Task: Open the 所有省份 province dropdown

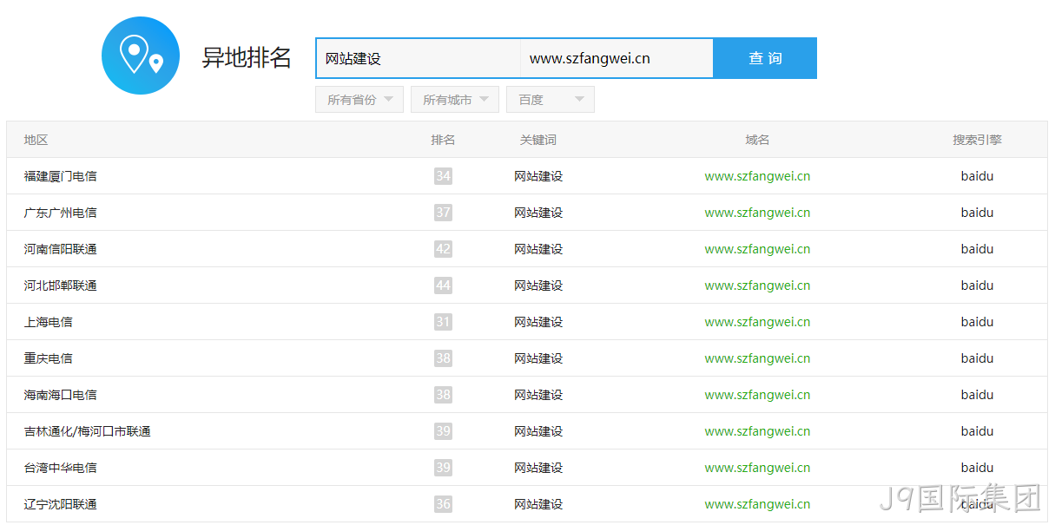Action: (x=359, y=100)
